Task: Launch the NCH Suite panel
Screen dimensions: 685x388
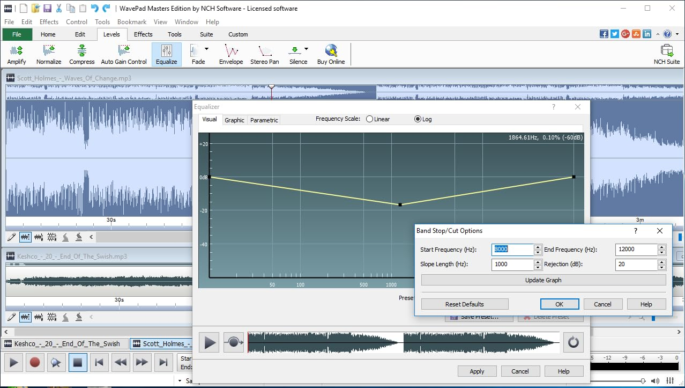Action: pos(666,54)
